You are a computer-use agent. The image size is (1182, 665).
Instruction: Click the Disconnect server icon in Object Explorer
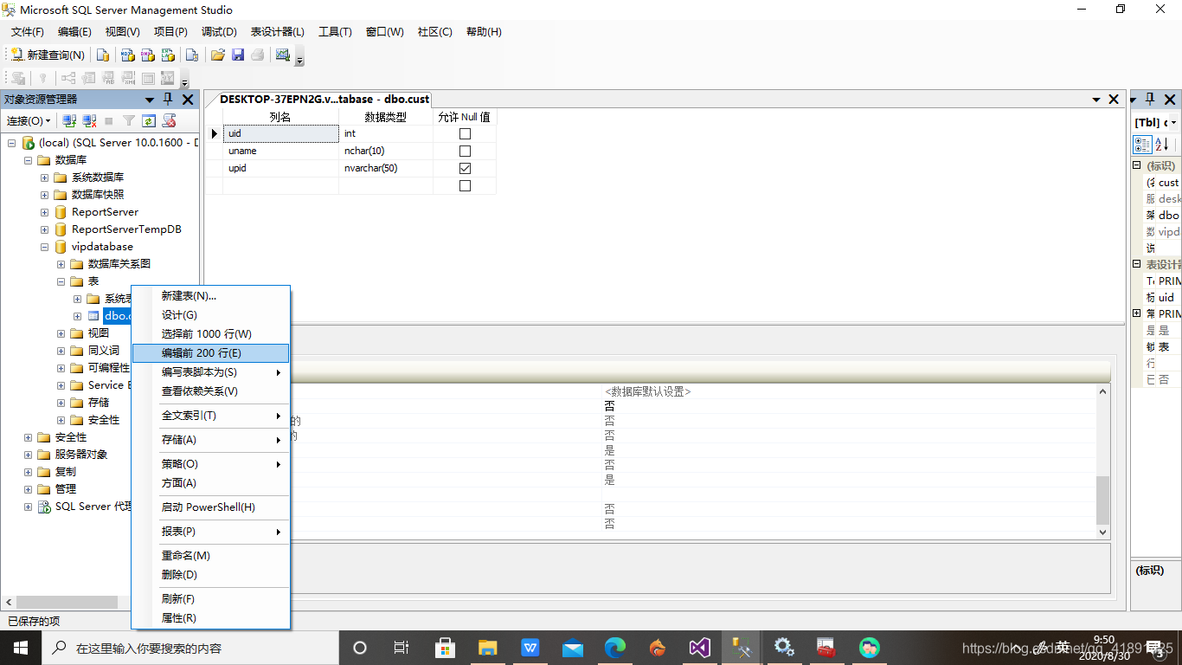(88, 120)
